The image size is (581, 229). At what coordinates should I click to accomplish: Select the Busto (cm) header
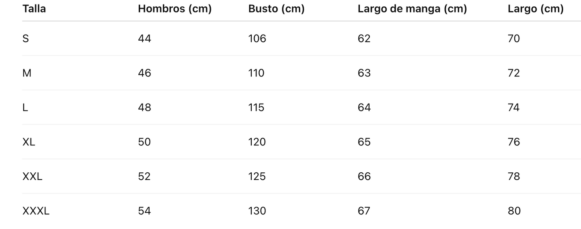coord(276,9)
